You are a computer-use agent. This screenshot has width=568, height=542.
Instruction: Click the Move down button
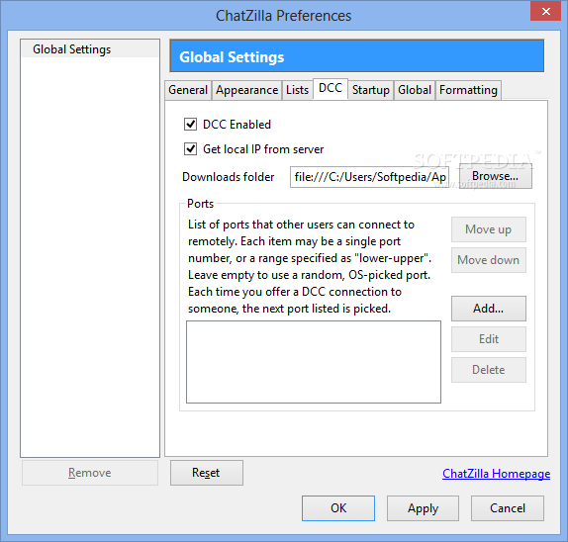pos(488,260)
